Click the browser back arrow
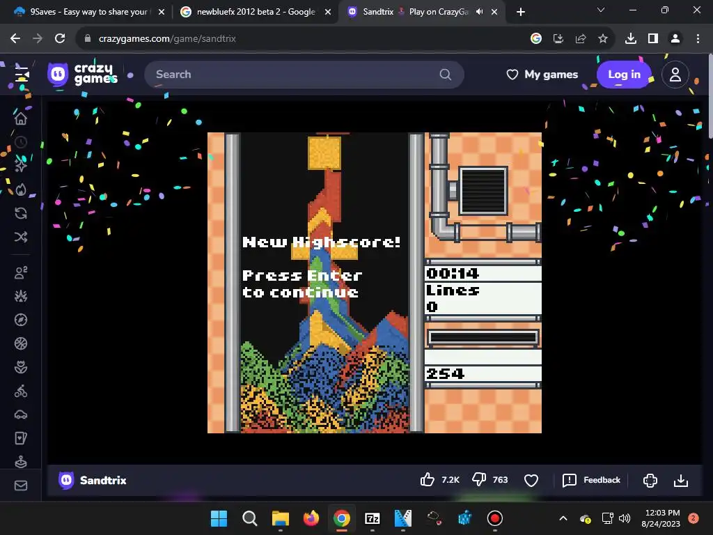The width and height of the screenshot is (713, 535). (15, 39)
